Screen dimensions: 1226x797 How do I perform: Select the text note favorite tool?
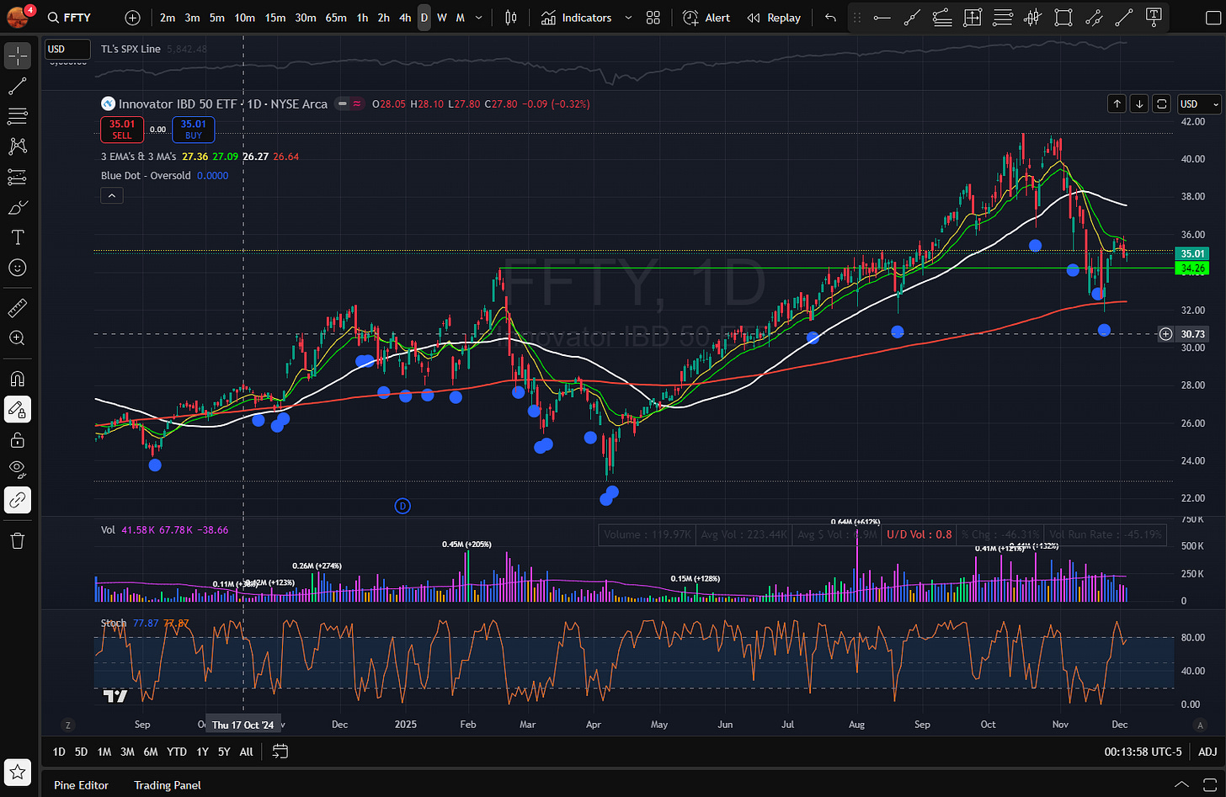click(1154, 18)
